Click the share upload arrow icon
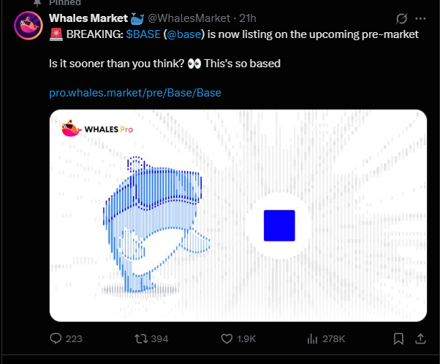 [x=420, y=338]
